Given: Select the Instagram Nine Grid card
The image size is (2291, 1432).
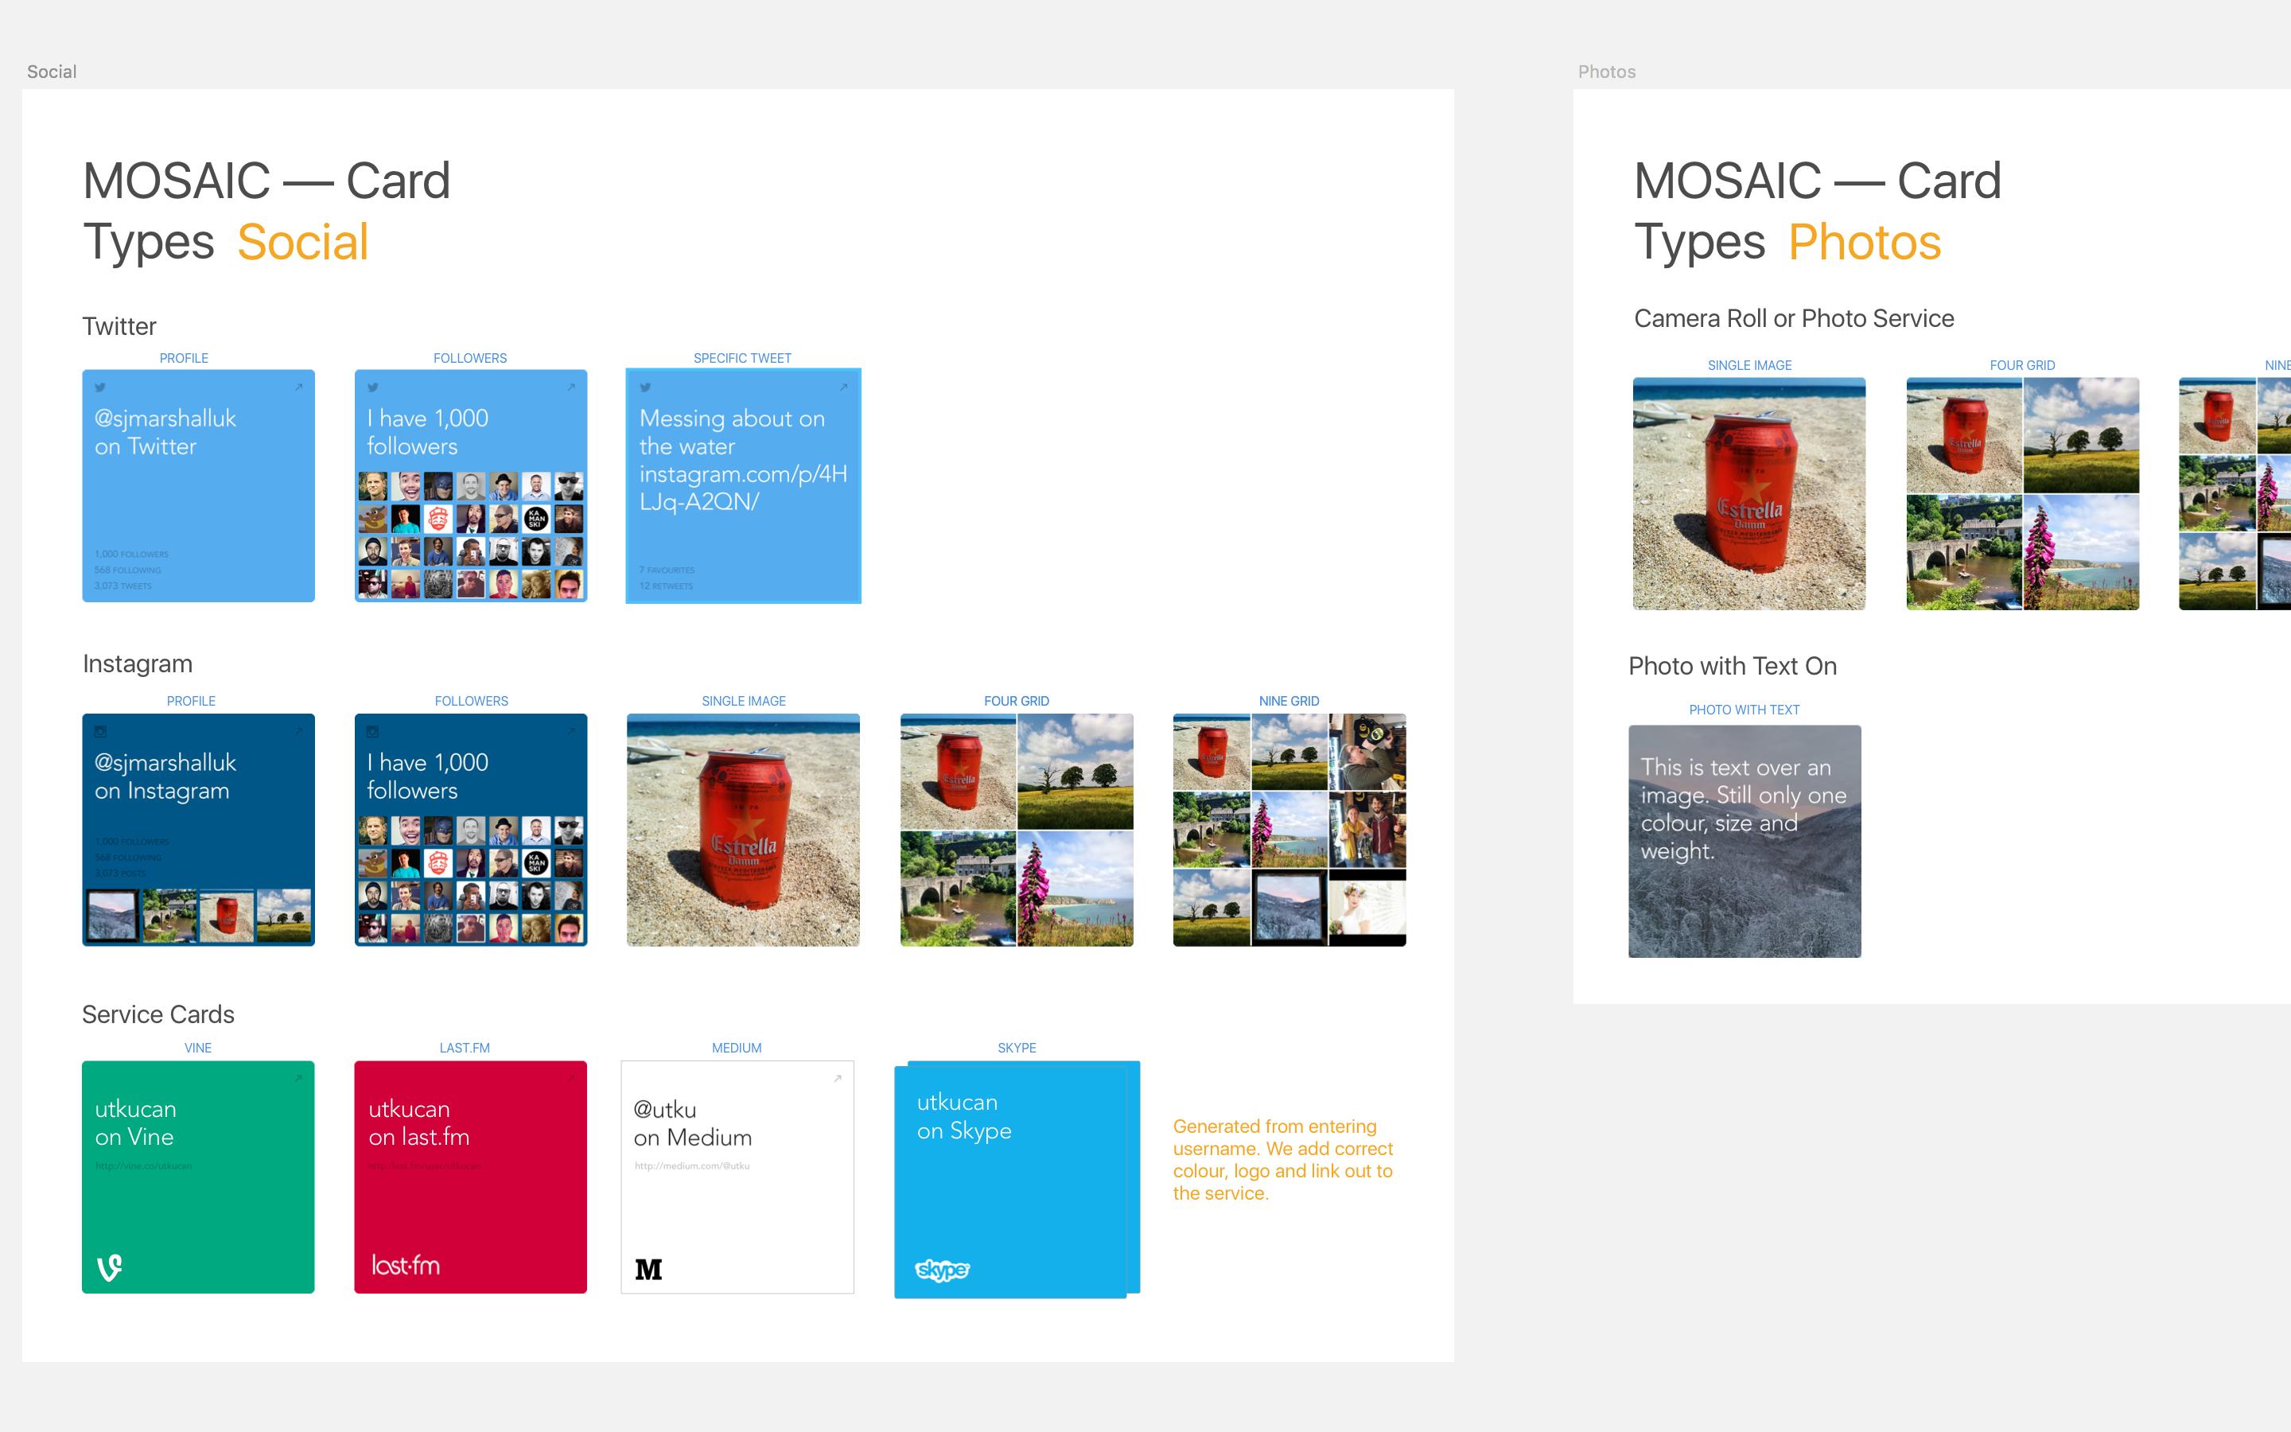Looking at the screenshot, I should click(x=1289, y=830).
